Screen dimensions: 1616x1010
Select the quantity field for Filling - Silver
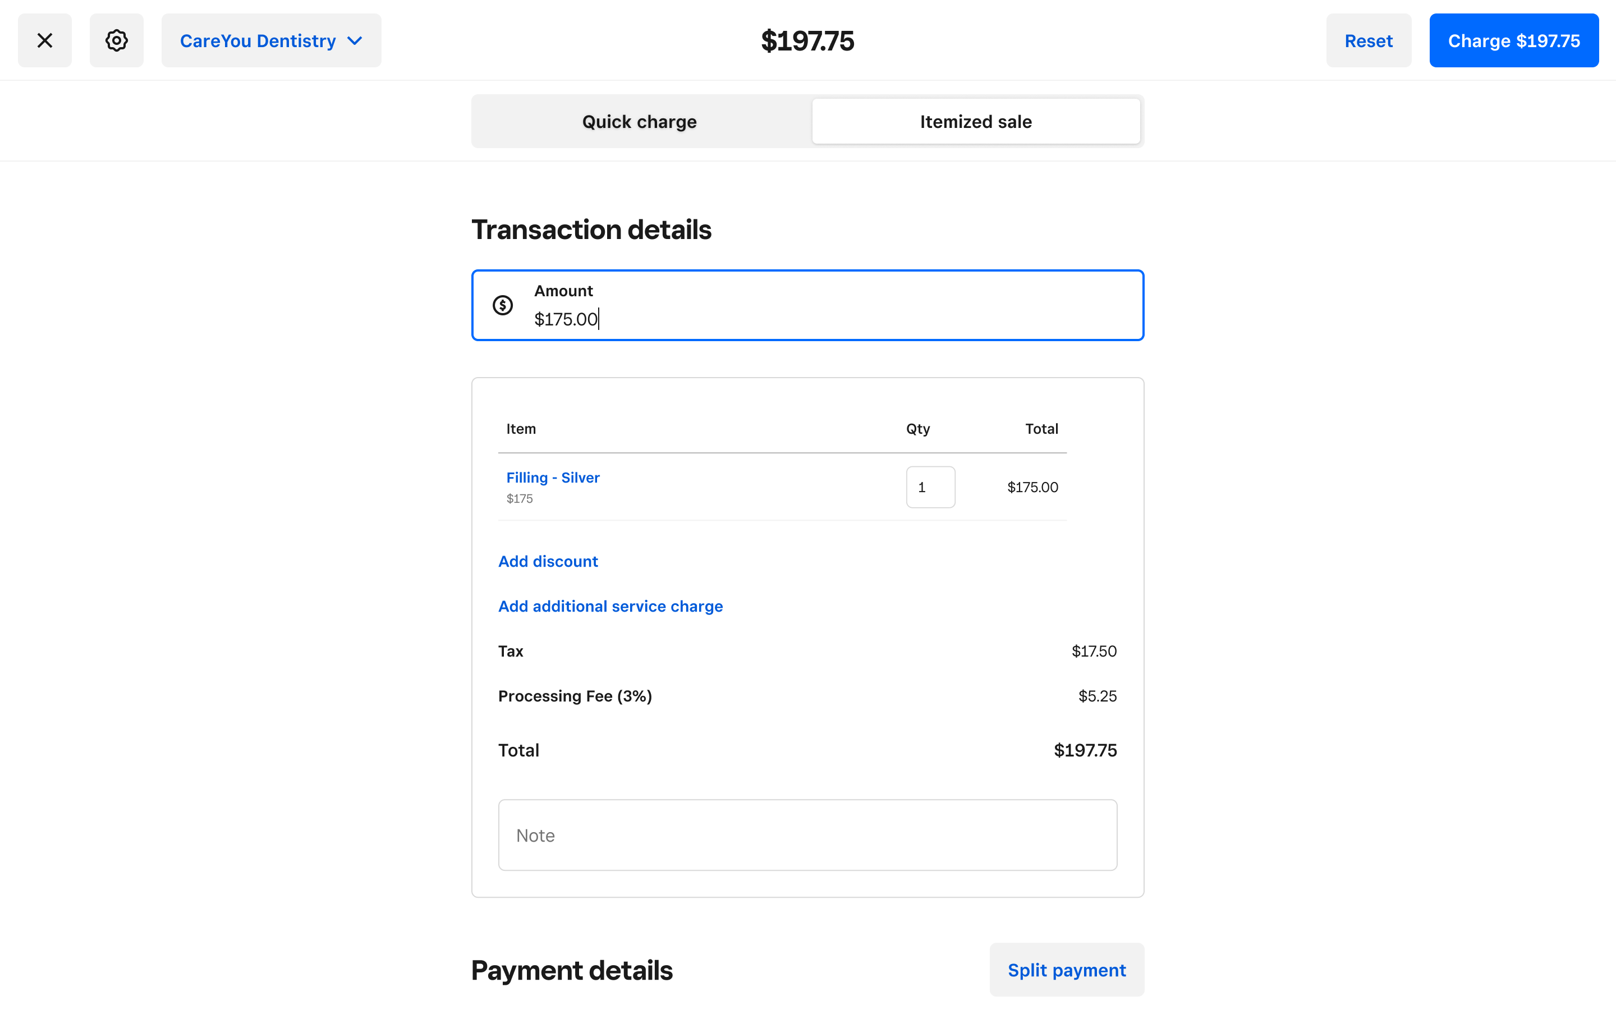coord(930,486)
